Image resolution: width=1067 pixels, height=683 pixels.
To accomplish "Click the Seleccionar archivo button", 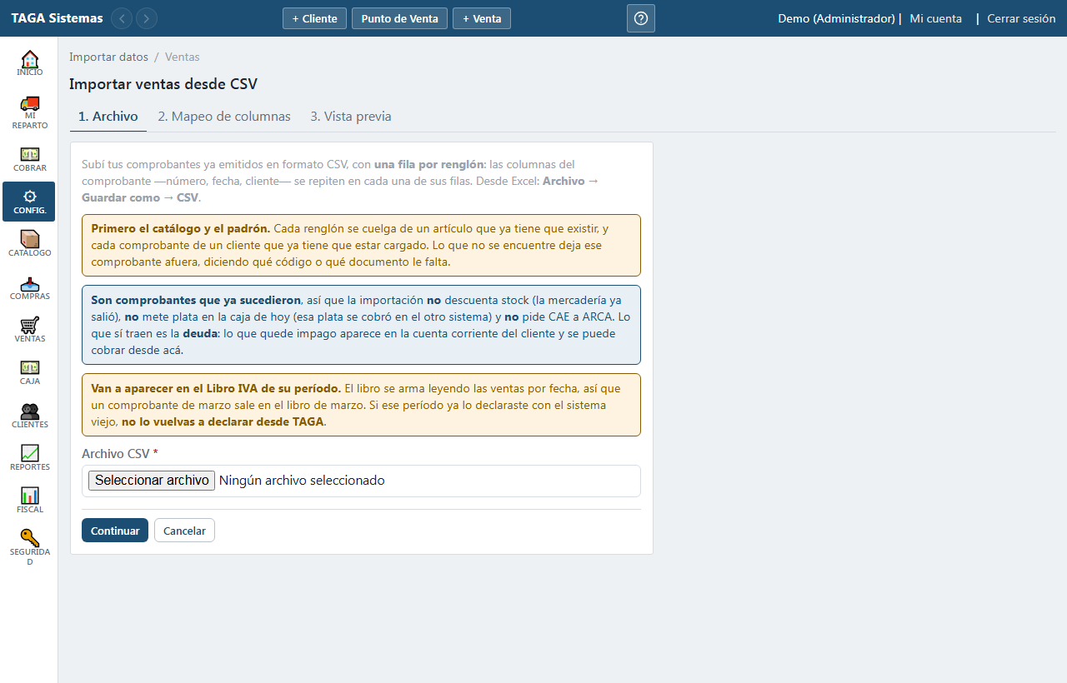I will 152,481.
